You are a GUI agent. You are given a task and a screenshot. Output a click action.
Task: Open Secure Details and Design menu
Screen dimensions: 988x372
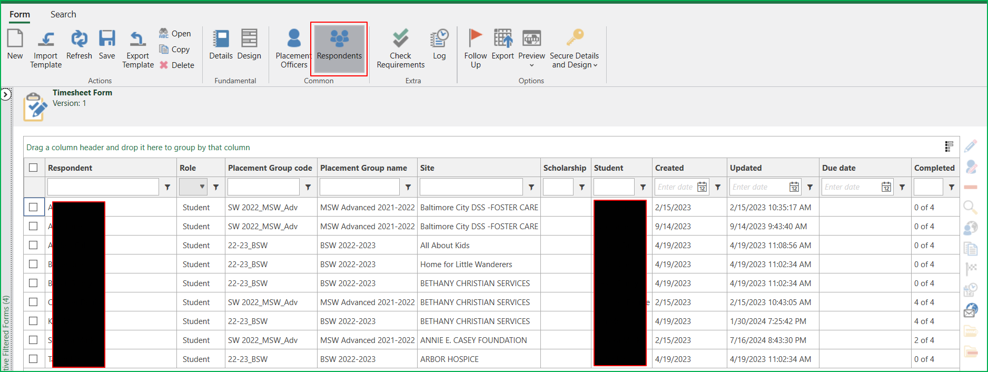tap(574, 50)
